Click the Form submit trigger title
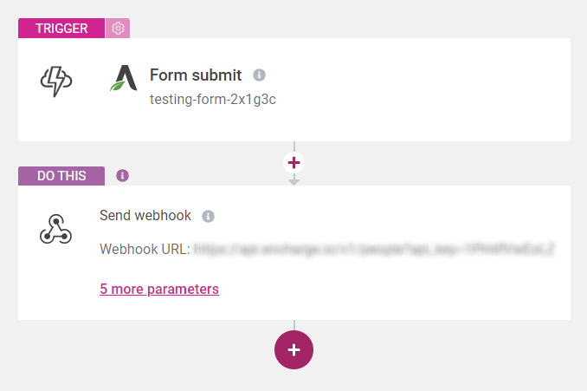Viewport: 587px width, 391px height. pyautogui.click(x=196, y=75)
